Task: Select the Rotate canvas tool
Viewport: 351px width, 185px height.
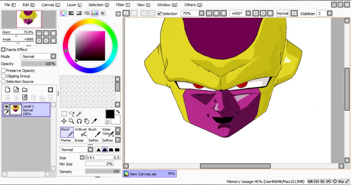Action: 79,121
